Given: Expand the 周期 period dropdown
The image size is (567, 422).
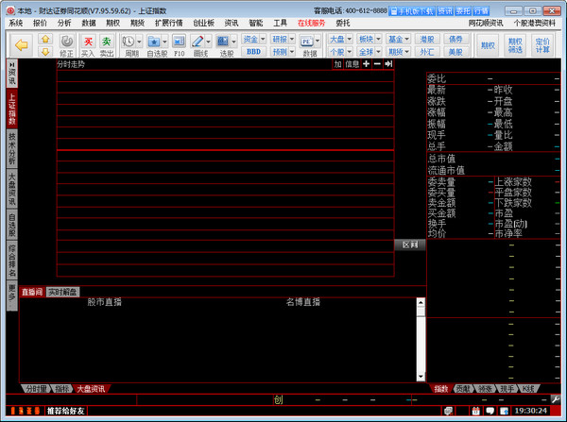Looking at the screenshot, I should pyautogui.click(x=137, y=42).
